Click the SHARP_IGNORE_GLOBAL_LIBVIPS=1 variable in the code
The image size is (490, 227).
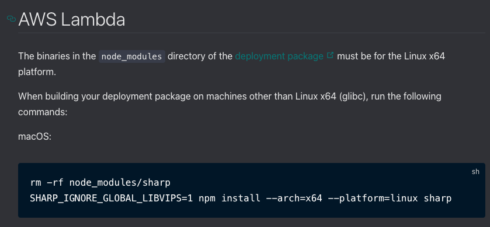111,198
